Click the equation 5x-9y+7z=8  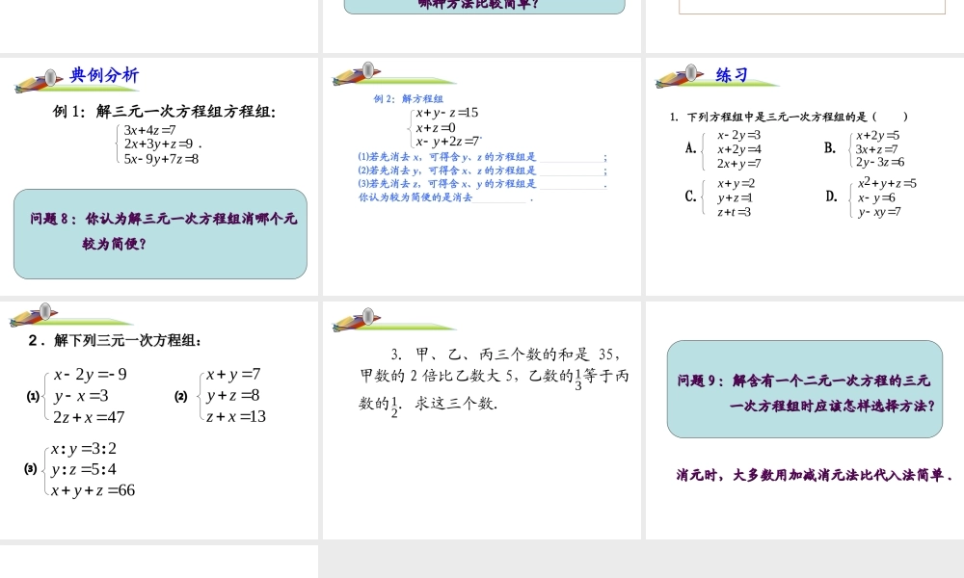click(161, 159)
